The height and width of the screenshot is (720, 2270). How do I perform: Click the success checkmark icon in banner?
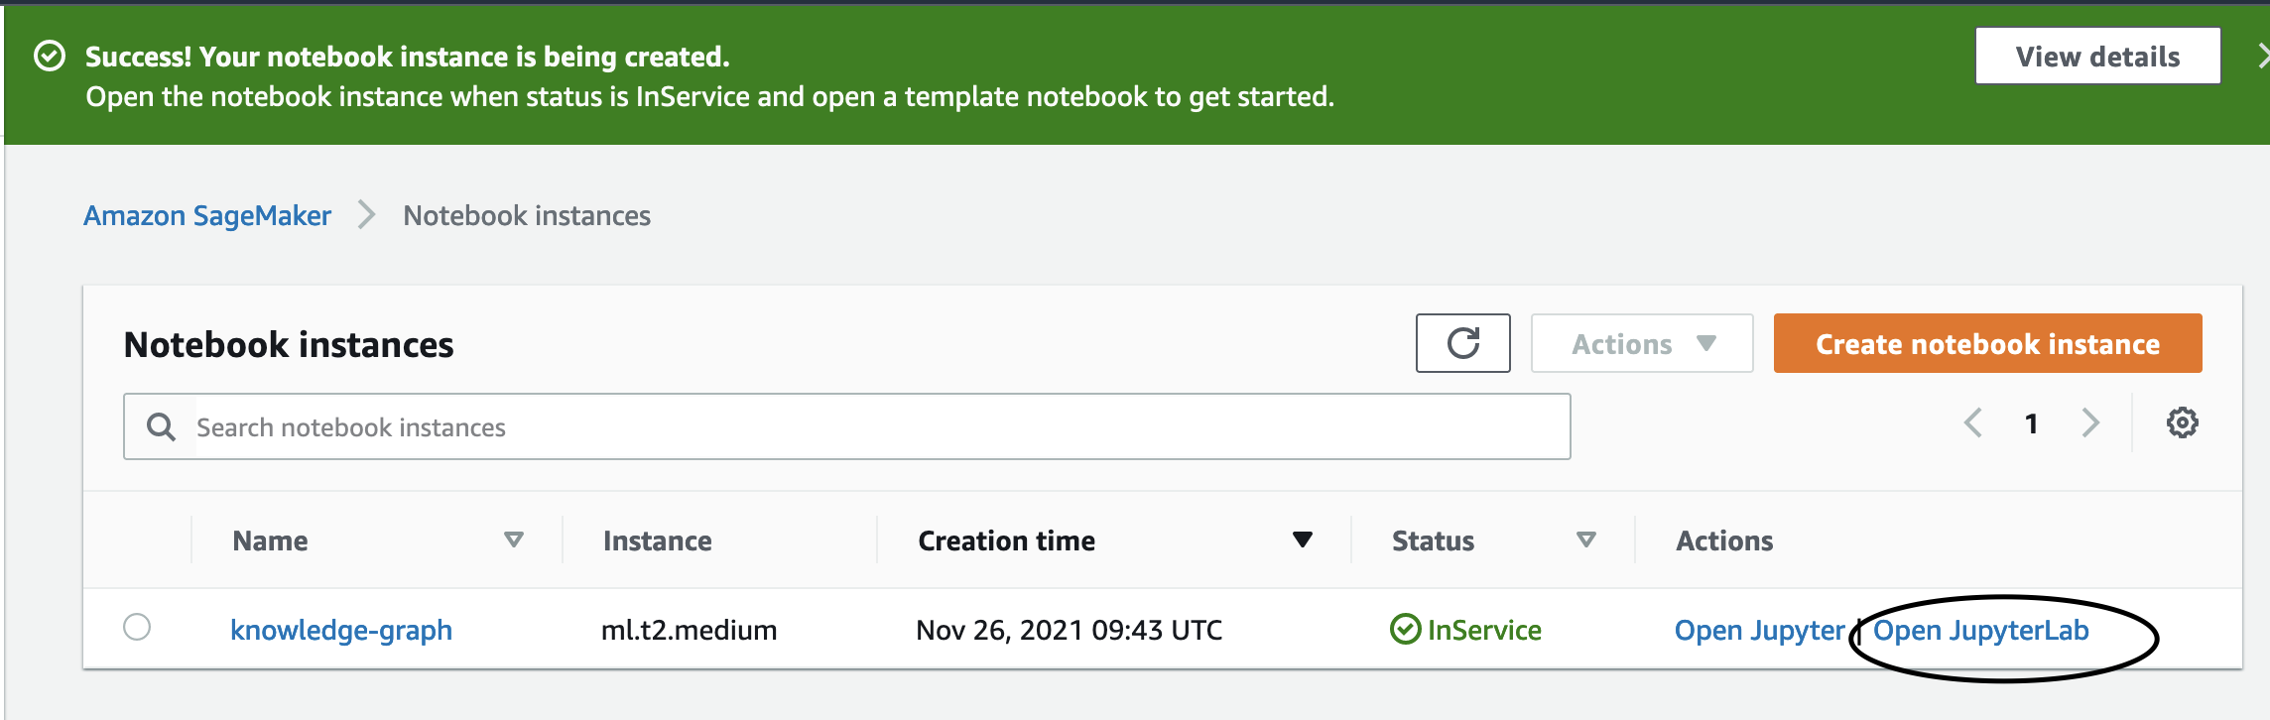point(50,57)
